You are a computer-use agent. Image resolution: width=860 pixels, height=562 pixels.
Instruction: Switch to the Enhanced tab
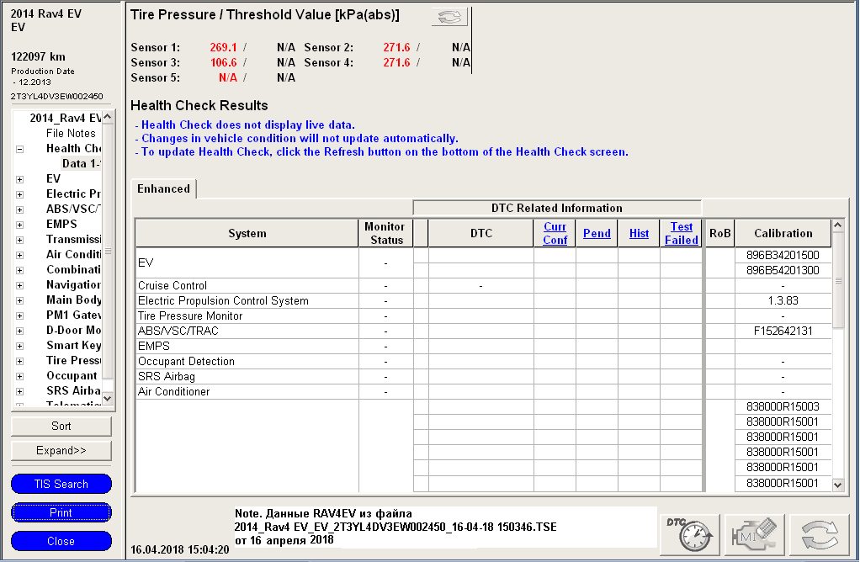tap(163, 189)
